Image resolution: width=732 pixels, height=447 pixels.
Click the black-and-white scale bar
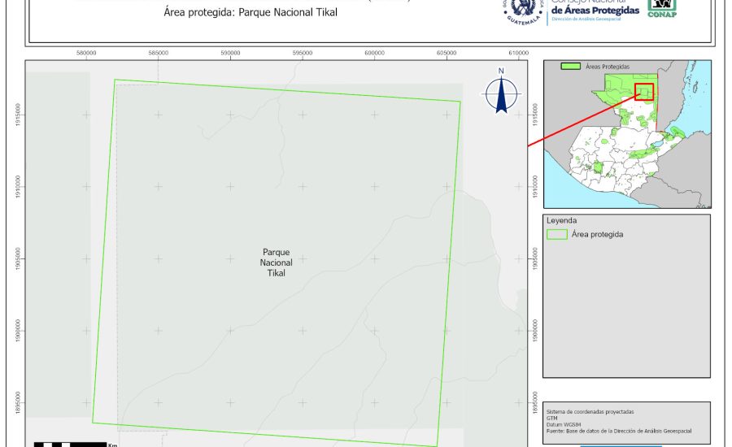(x=70, y=444)
